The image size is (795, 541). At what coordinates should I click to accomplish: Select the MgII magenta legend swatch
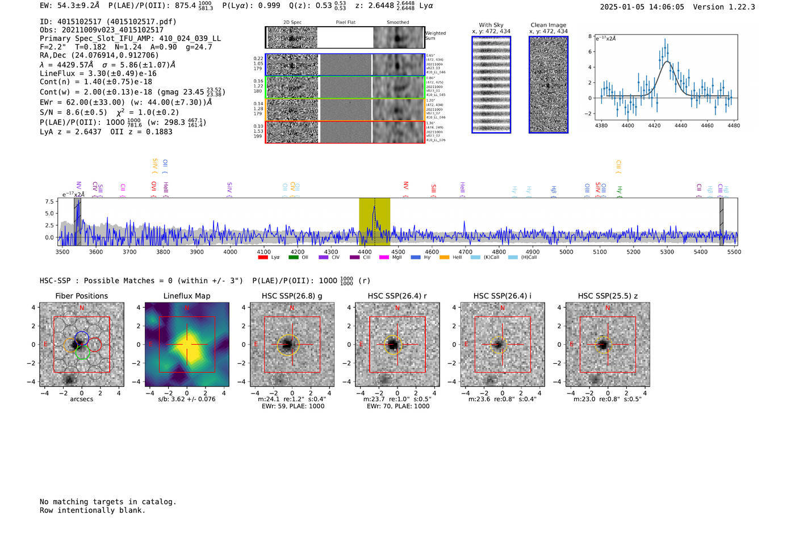tap(384, 257)
